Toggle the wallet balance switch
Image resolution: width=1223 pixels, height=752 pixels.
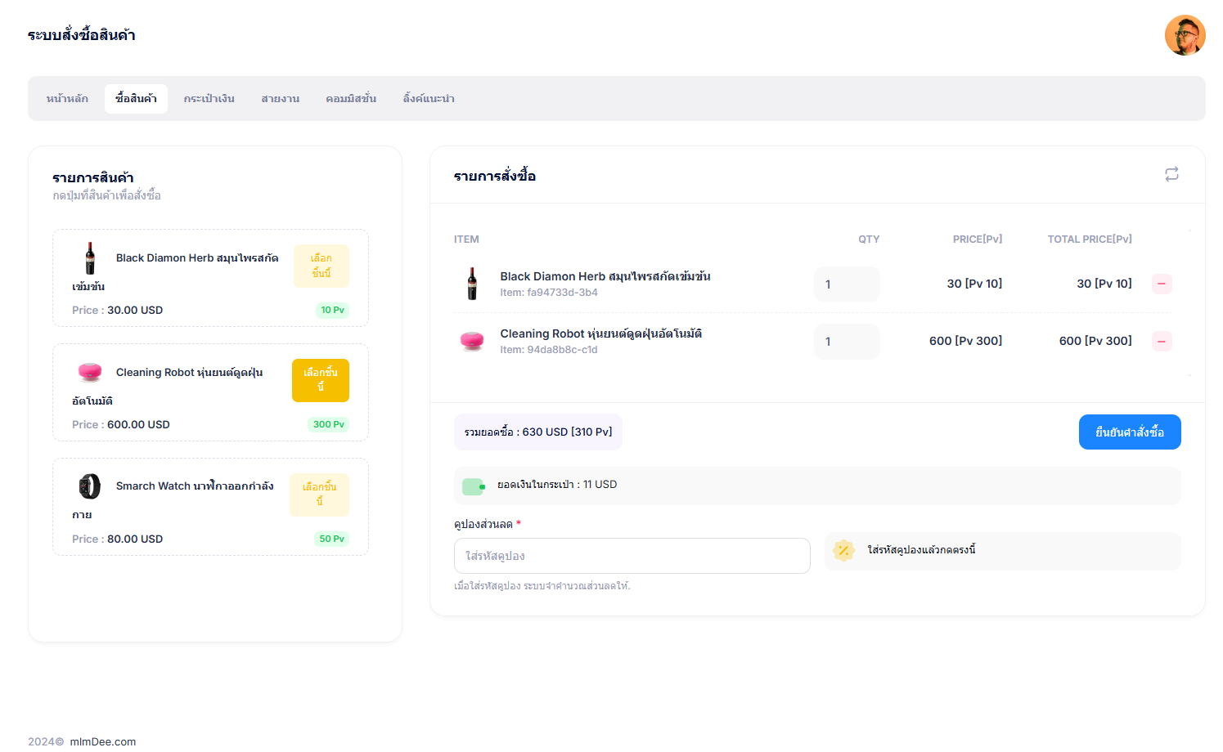(474, 486)
